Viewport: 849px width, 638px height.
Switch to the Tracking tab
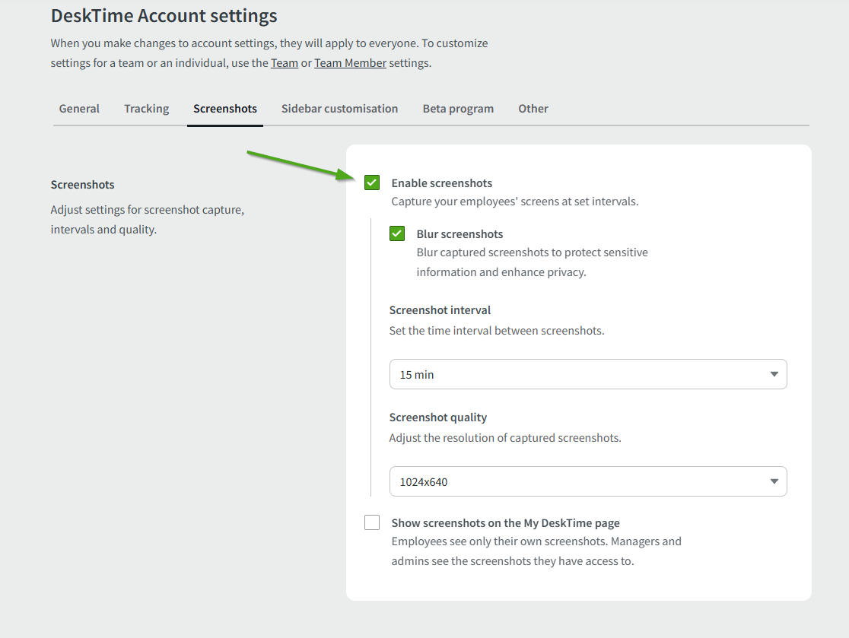click(146, 109)
